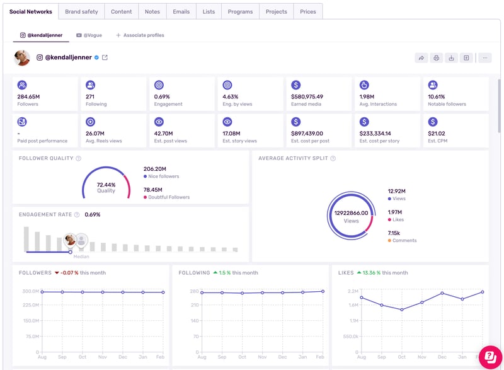This screenshot has width=504, height=370.
Task: Click the Median marker avatar on the engagement chart
Action: tap(81, 240)
